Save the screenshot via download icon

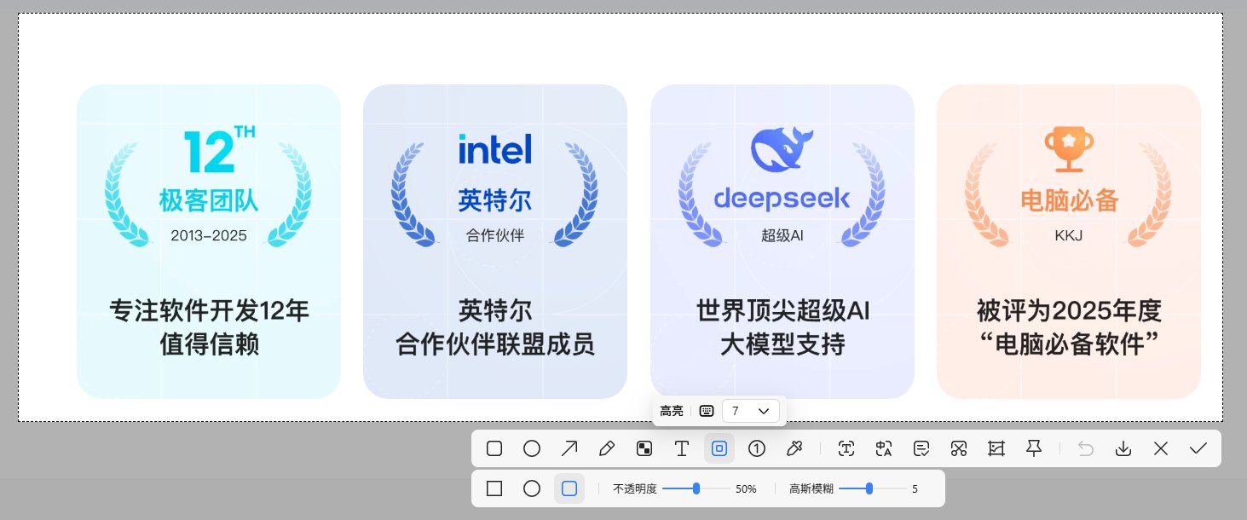pyautogui.click(x=1123, y=448)
